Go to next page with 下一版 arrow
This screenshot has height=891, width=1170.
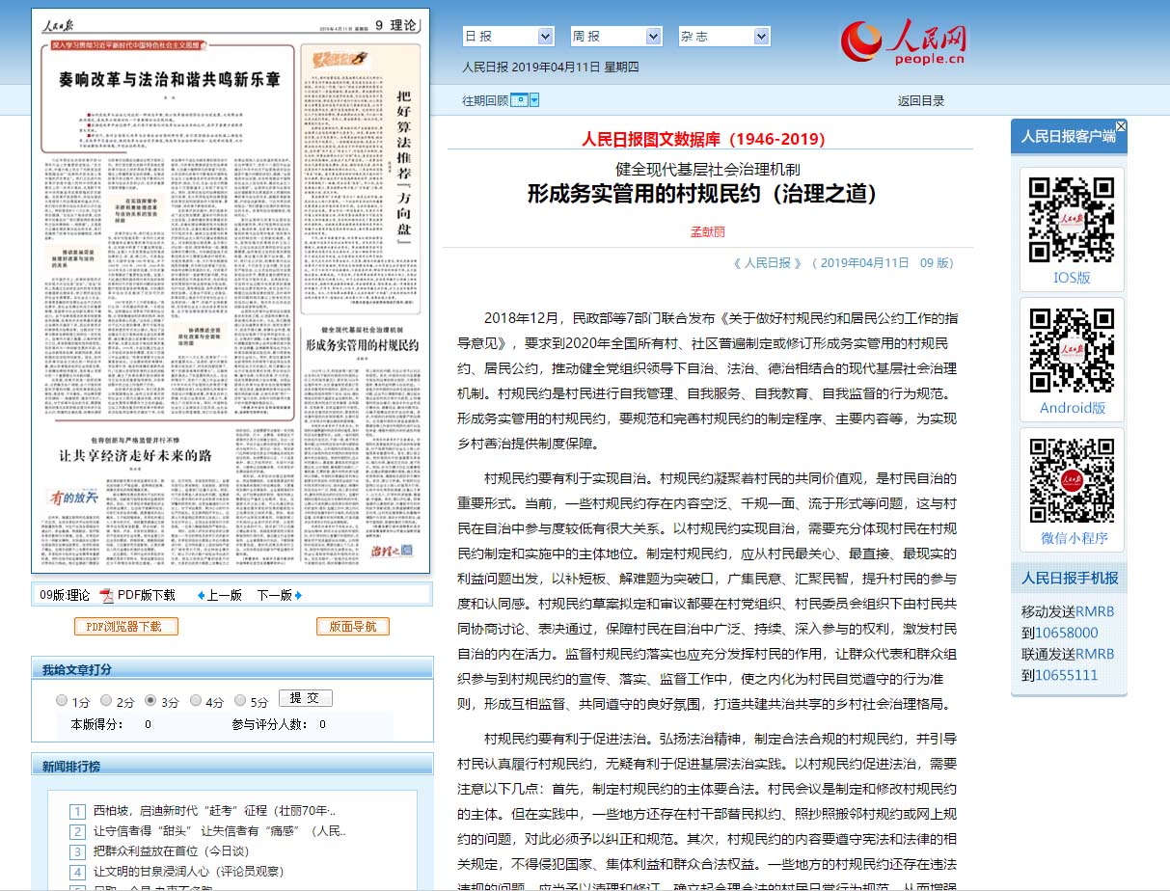pyautogui.click(x=298, y=595)
